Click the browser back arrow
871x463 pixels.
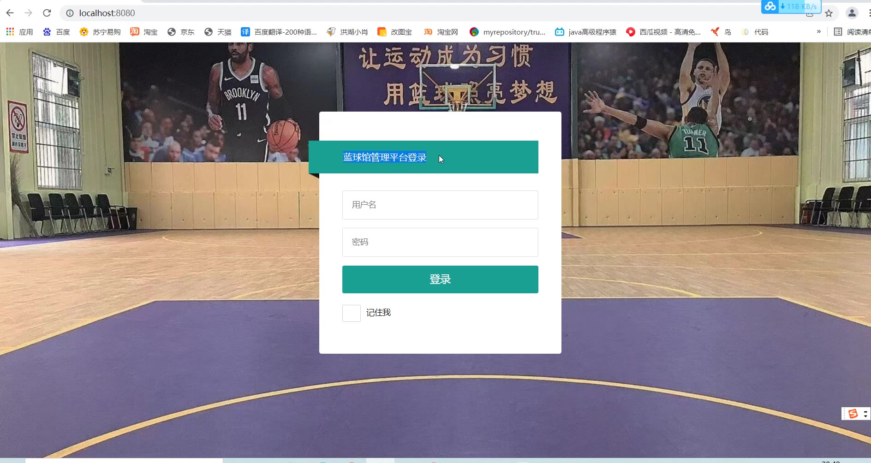pyautogui.click(x=10, y=13)
